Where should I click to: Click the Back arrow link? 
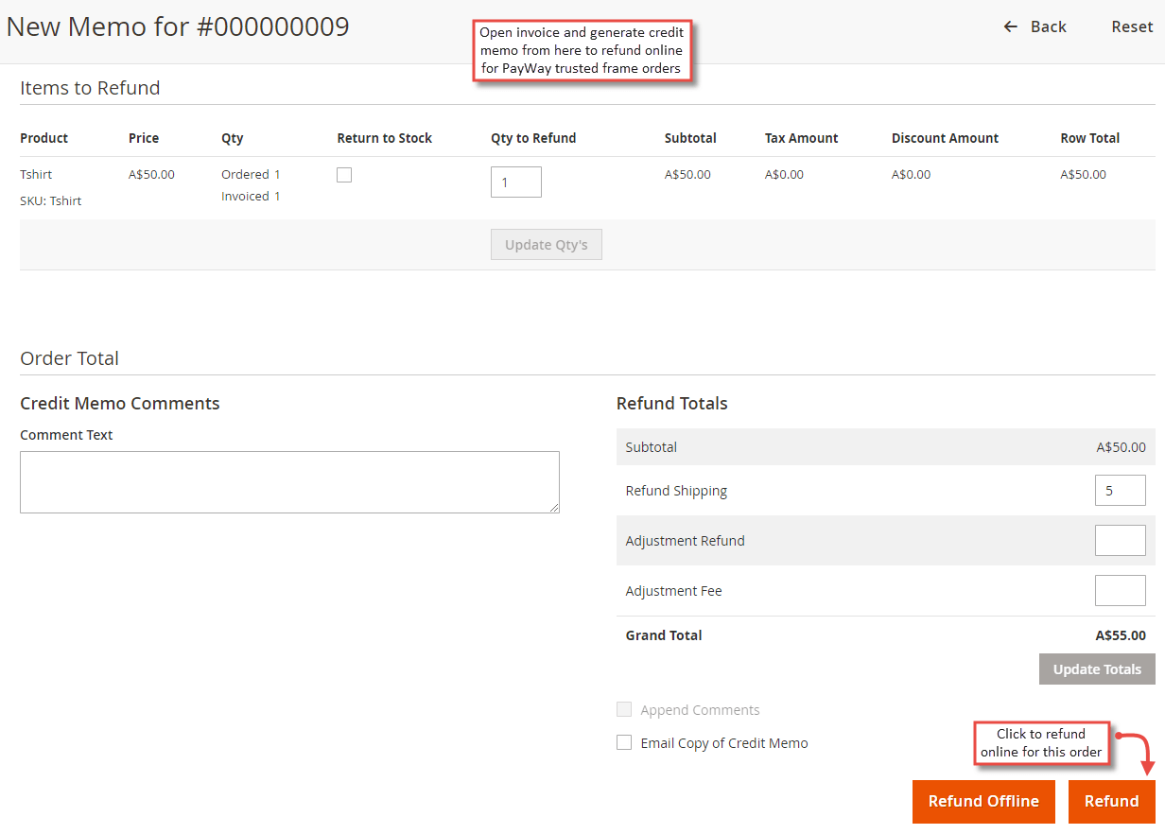1035,26
